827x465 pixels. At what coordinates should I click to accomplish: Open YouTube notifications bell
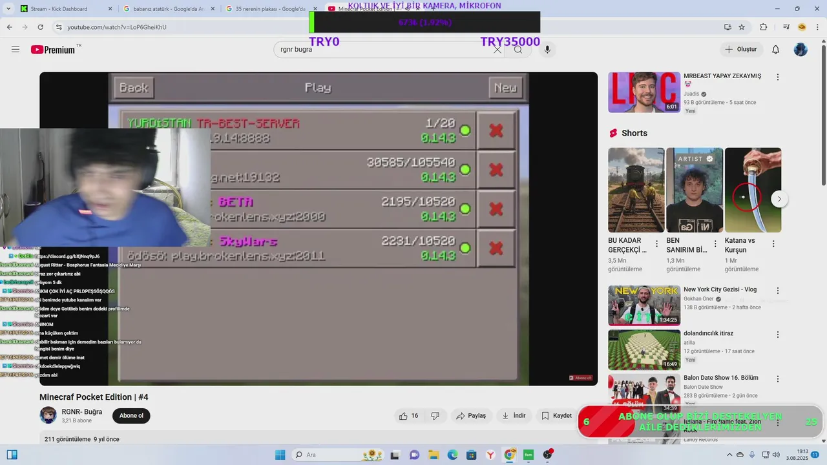coord(776,50)
